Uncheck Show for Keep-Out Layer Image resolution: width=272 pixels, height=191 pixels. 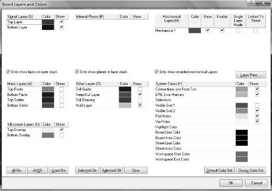click(x=140, y=95)
